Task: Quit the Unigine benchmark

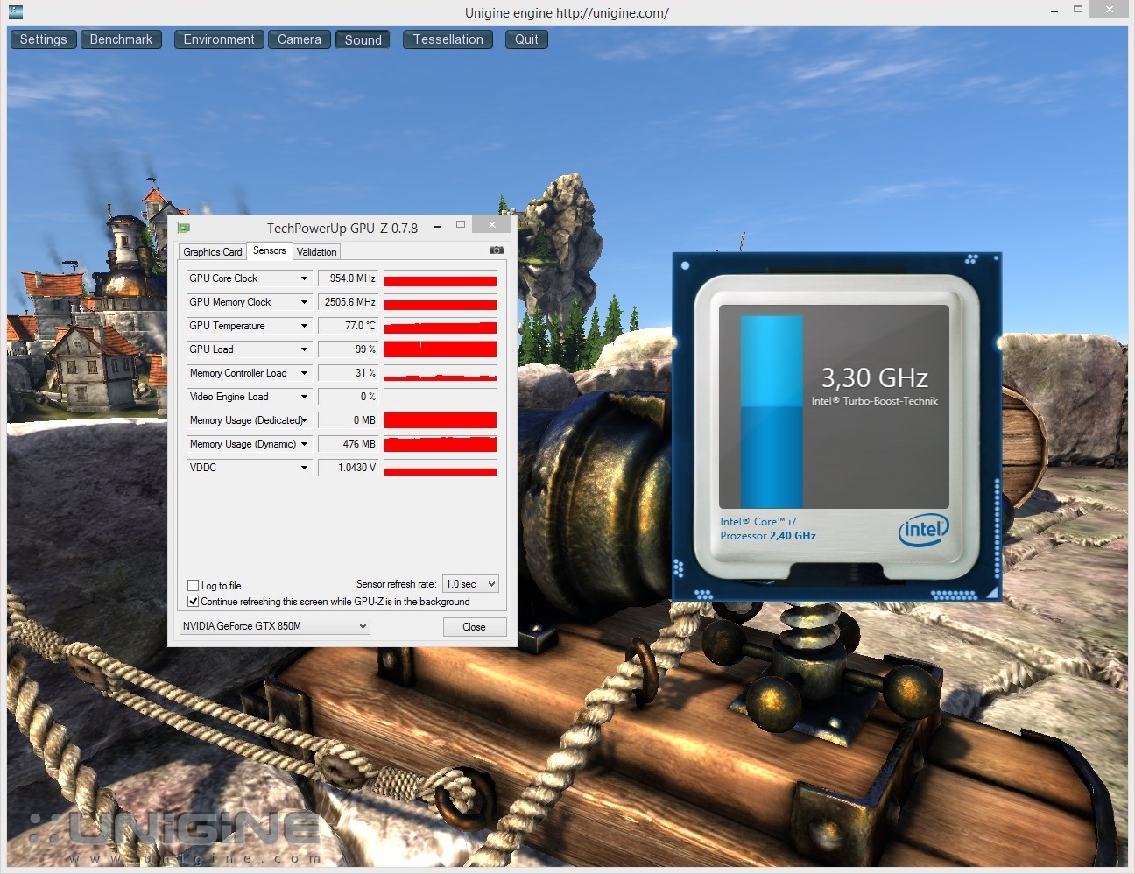Action: (526, 39)
